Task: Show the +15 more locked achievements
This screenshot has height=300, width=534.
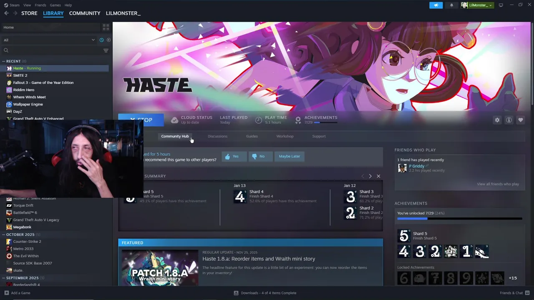Action: (x=513, y=278)
